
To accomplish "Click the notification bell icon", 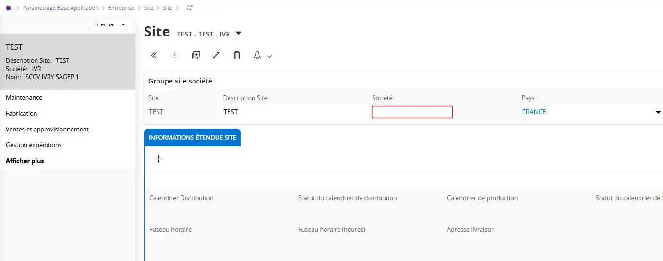I will pos(257,56).
